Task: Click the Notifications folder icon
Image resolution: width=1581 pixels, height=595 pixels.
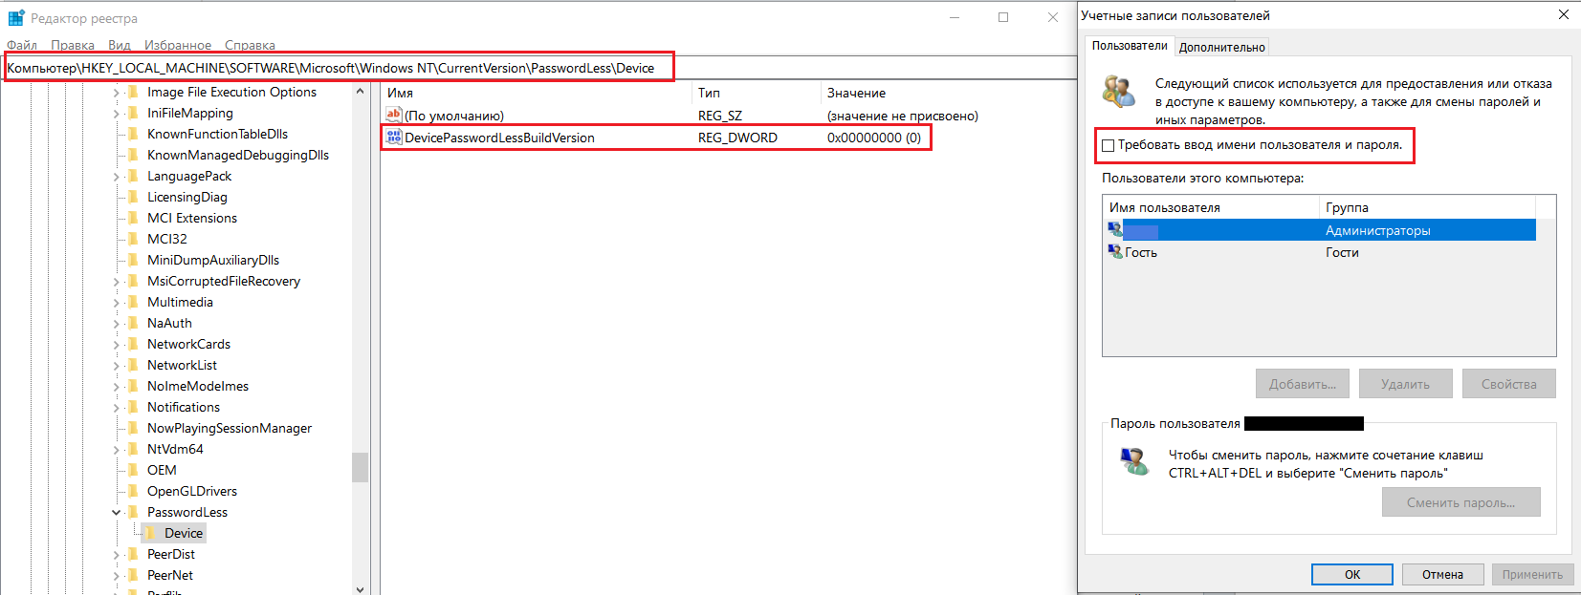Action: pyautogui.click(x=133, y=407)
